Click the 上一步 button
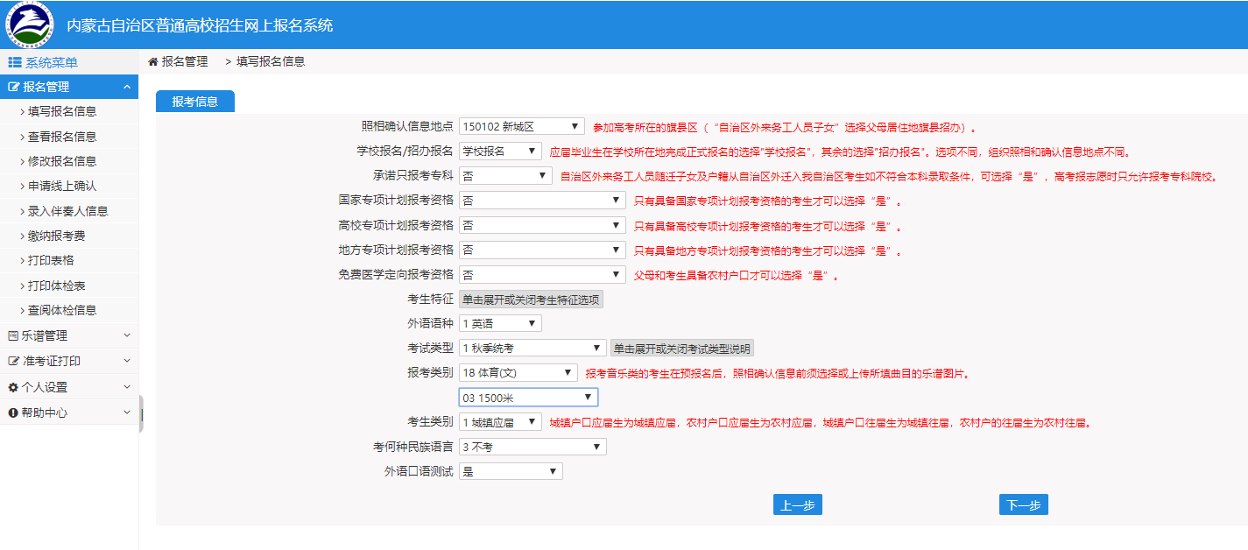 797,505
